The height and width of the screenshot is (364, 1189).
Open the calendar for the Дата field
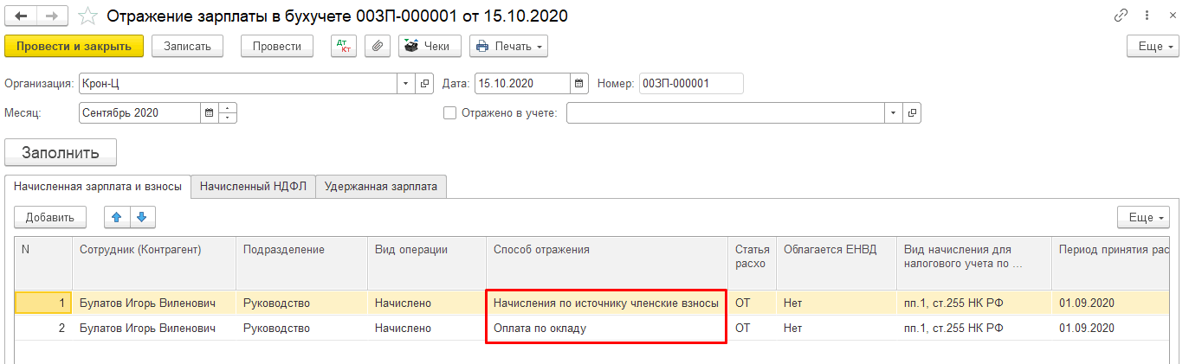(x=579, y=84)
